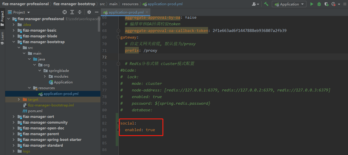This screenshot has height=155, width=348.
Task: Click fizz-manager-bootstrap breadcrumb
Action: [74, 4]
